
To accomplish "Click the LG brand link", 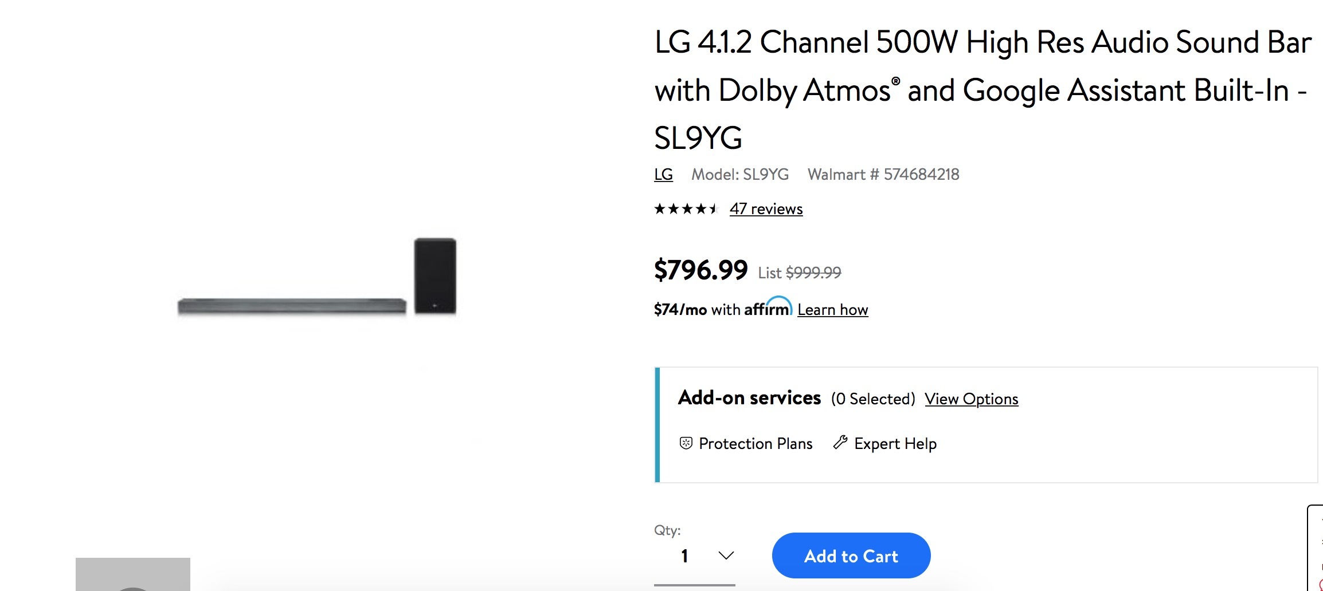I will pyautogui.click(x=663, y=174).
